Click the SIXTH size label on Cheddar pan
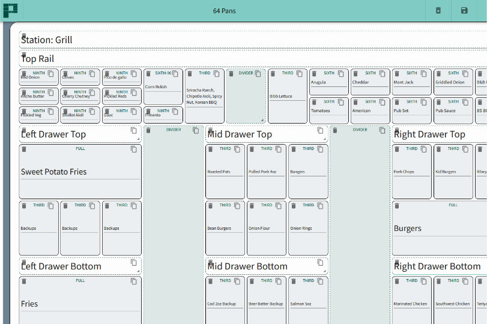487x324 pixels. [x=371, y=73]
